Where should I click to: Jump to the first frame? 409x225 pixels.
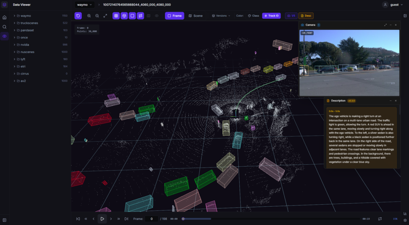pos(78,219)
